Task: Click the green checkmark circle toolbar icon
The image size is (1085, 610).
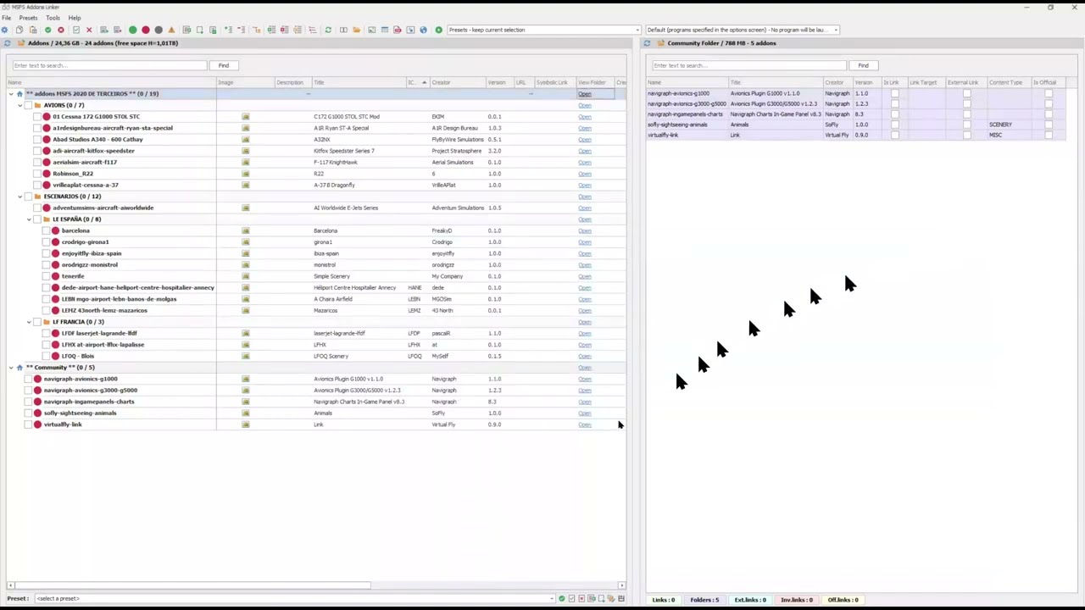Action: (x=47, y=30)
